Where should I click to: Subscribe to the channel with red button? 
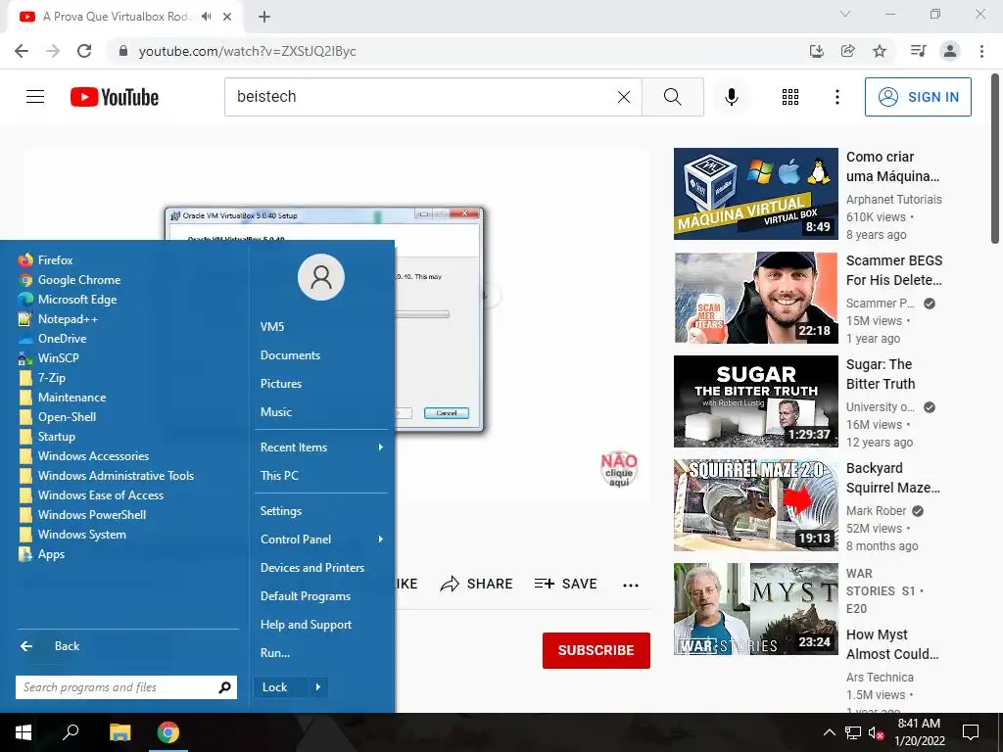[x=597, y=650]
